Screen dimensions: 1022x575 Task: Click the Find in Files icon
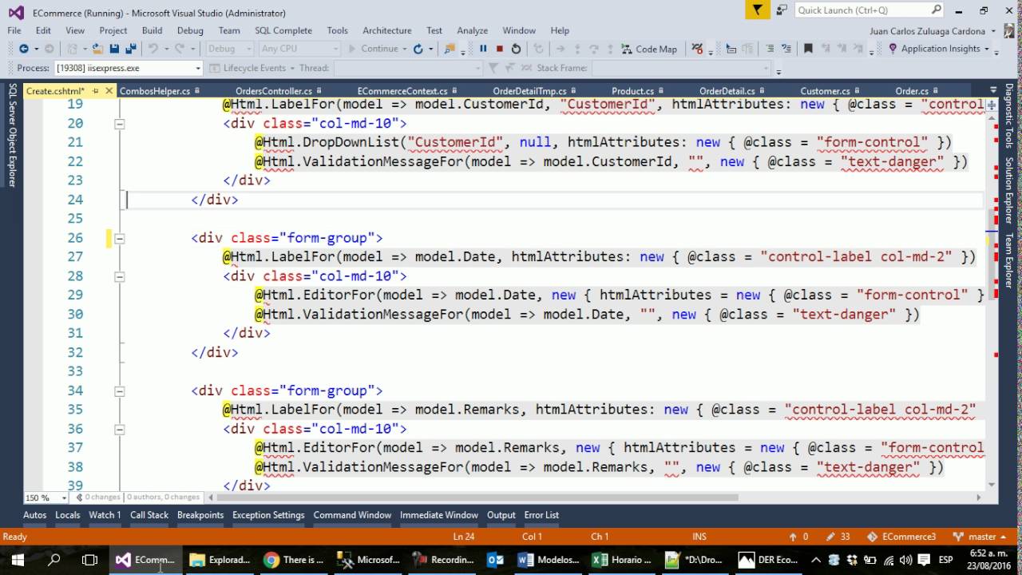[451, 49]
